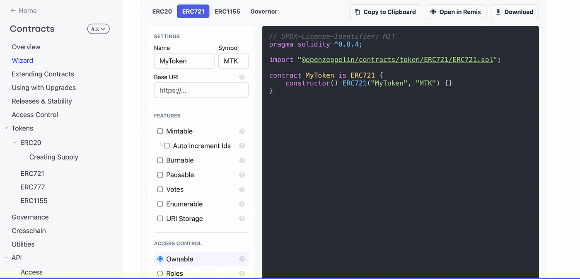Open Releases & Stability page

click(42, 101)
